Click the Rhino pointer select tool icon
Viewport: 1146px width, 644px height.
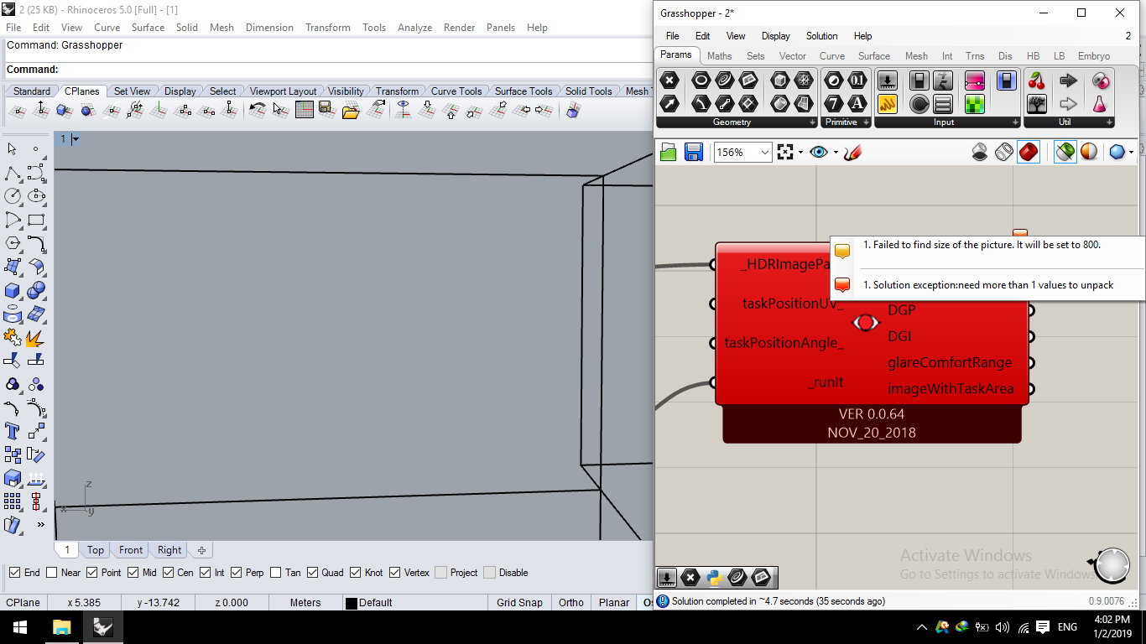pyautogui.click(x=13, y=148)
